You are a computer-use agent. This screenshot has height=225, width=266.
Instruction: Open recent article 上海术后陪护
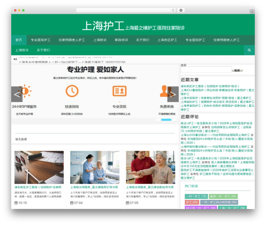[216, 98]
